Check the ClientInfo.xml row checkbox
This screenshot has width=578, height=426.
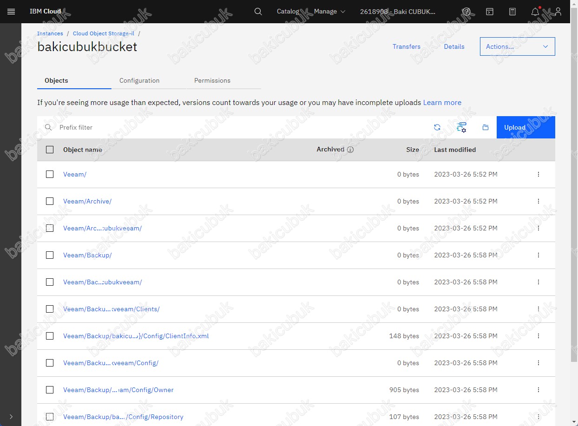tap(50, 336)
